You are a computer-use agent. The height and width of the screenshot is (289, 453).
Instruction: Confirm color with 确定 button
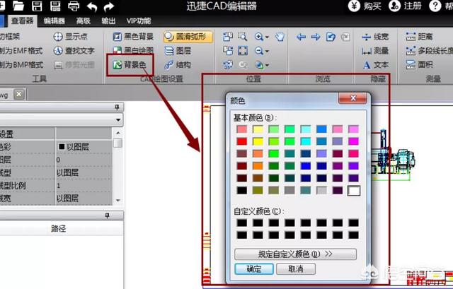pyautogui.click(x=254, y=269)
